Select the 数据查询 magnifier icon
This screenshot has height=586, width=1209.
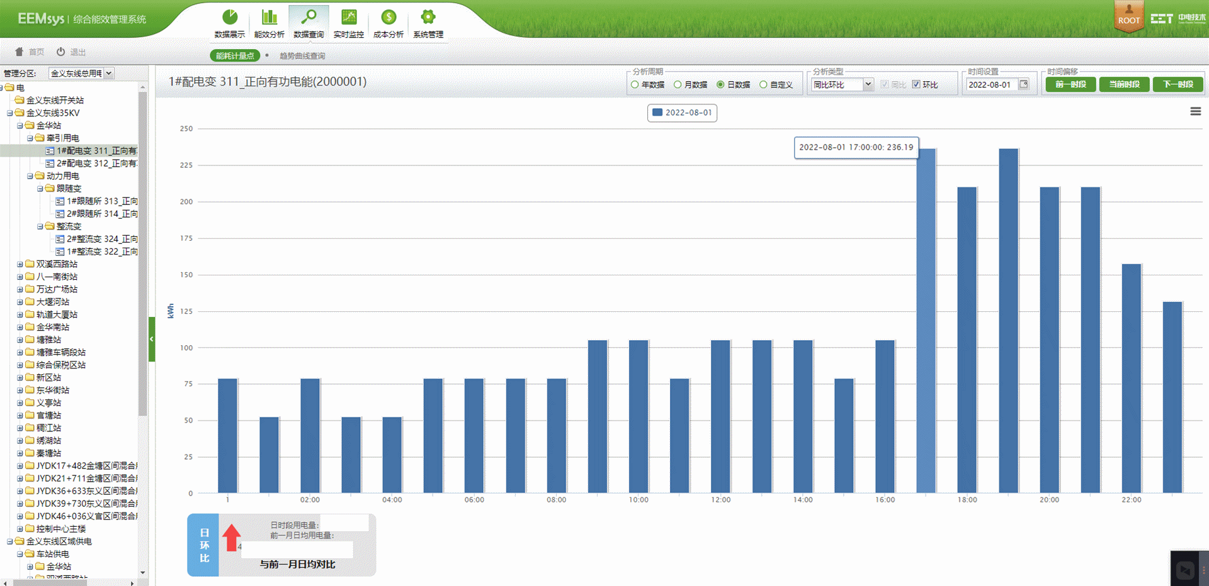click(x=309, y=17)
